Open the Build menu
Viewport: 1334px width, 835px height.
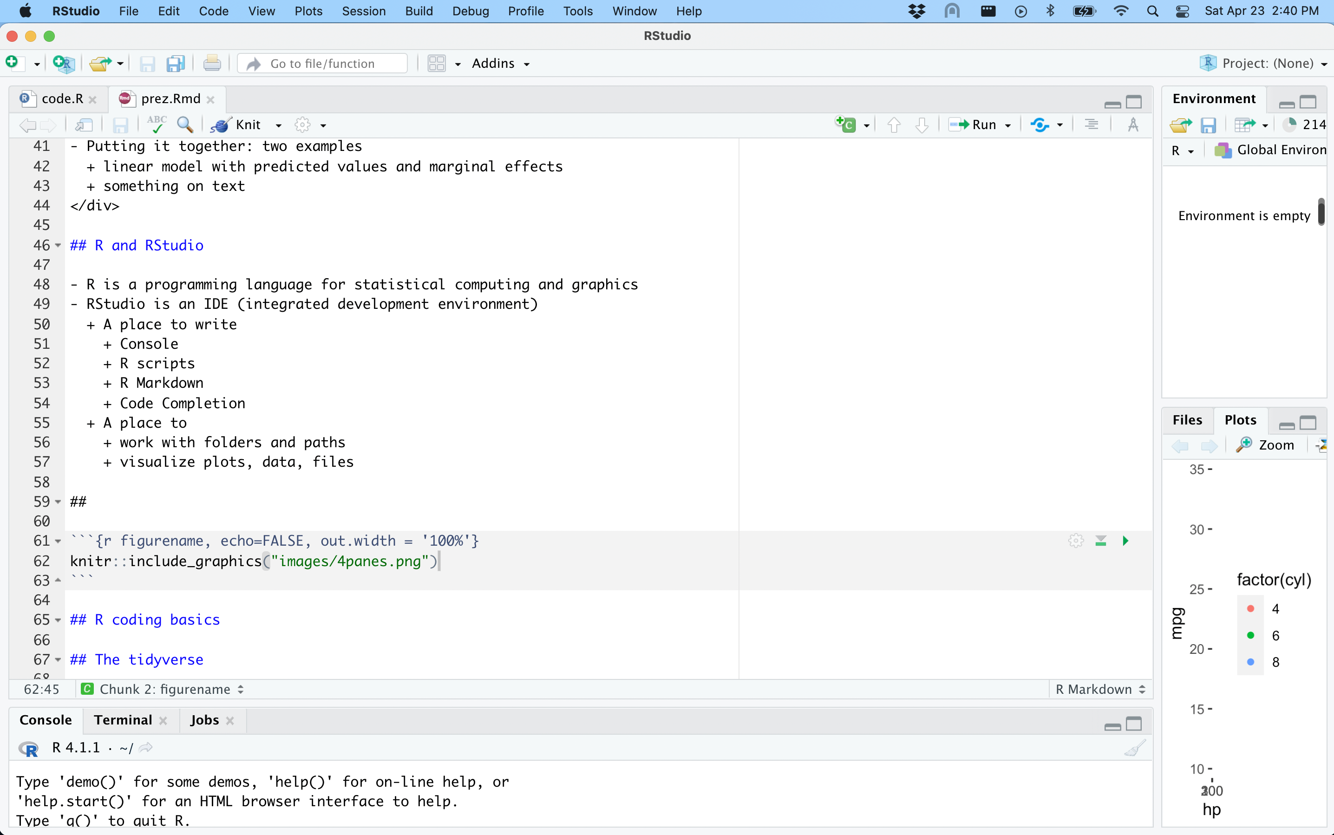pyautogui.click(x=419, y=11)
